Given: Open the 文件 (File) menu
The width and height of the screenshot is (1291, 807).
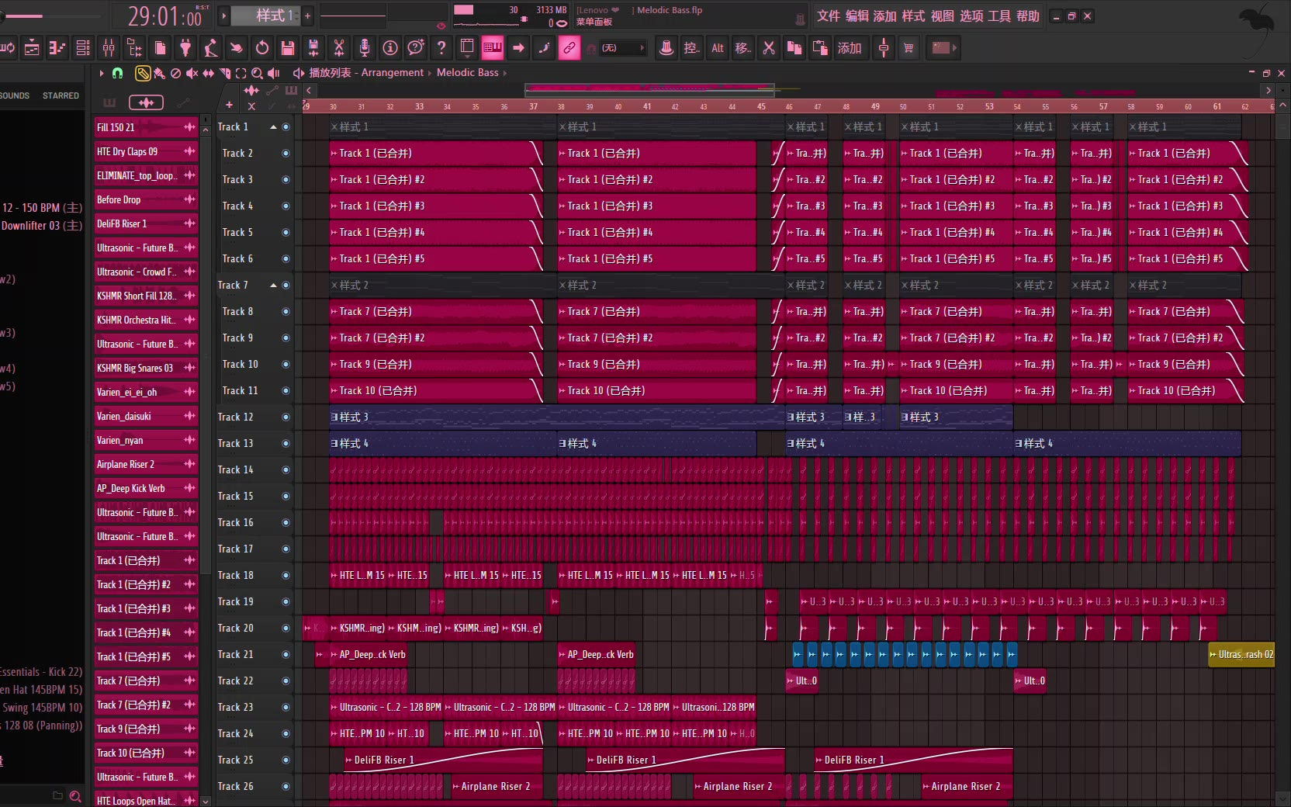Looking at the screenshot, I should (828, 16).
